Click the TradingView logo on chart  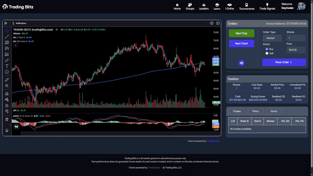(x=16, y=126)
